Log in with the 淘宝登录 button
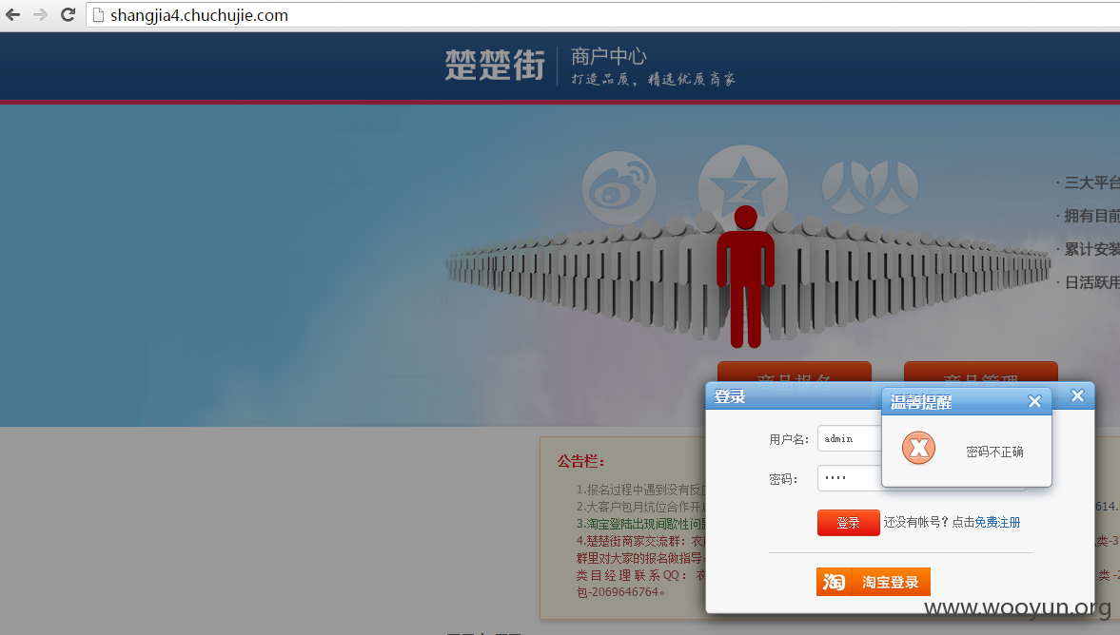The width and height of the screenshot is (1120, 635). click(873, 582)
